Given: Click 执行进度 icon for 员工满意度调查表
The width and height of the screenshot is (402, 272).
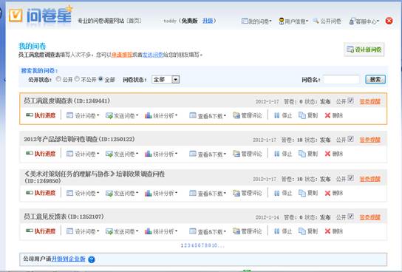Looking at the screenshot, I should (30, 115).
